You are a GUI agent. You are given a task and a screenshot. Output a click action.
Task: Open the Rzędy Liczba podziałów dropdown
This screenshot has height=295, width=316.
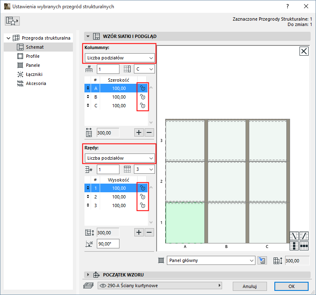coord(120,158)
